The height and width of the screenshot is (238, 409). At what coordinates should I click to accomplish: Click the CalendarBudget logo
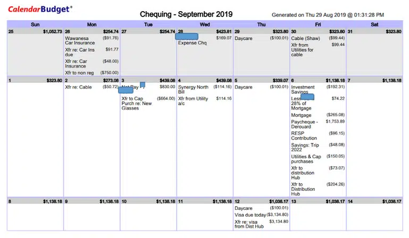tap(40, 9)
